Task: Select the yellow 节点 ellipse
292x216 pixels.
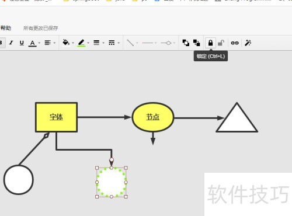Action: tap(153, 117)
